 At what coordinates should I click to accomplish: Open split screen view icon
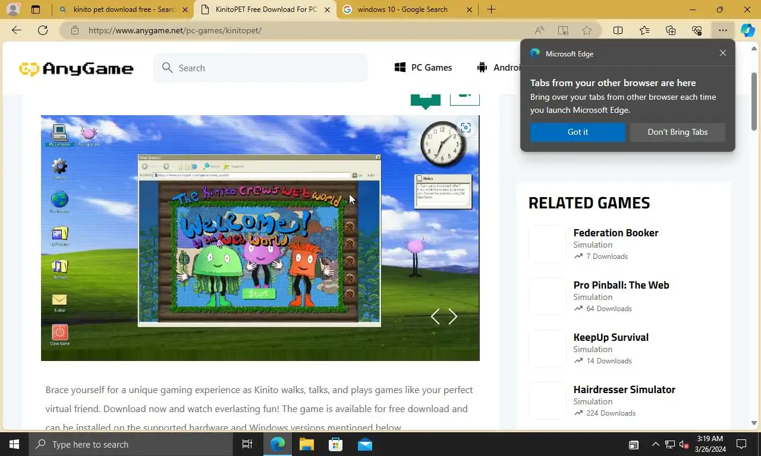[618, 30]
